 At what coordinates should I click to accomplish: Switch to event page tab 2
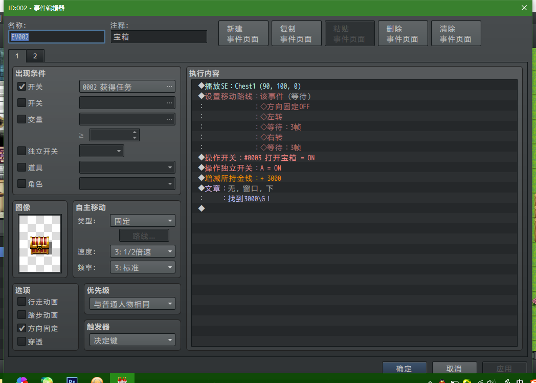pyautogui.click(x=35, y=56)
